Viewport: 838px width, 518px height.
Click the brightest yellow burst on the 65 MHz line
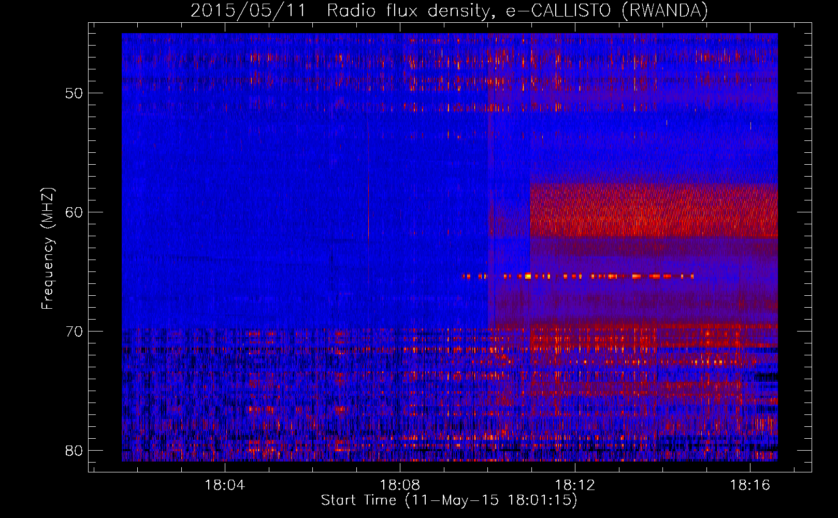point(528,276)
